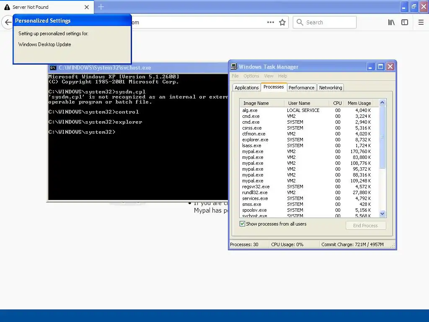Minimize the Mypal browser window

click(404, 7)
